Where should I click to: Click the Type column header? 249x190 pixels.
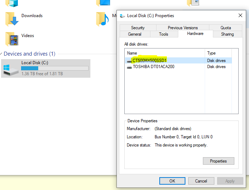(x=218, y=53)
